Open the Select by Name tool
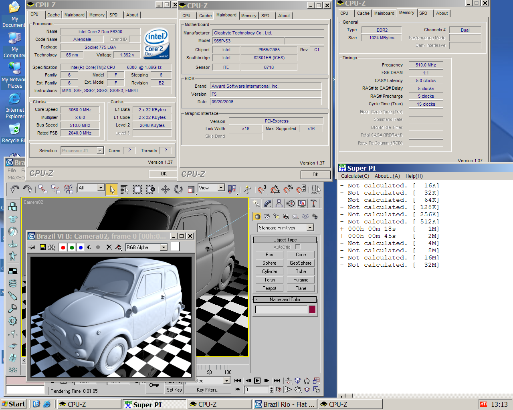Image resolution: width=513 pixels, height=410 pixels. point(124,189)
